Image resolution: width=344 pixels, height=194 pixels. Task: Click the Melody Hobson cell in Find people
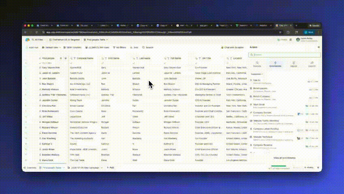pos(50,89)
